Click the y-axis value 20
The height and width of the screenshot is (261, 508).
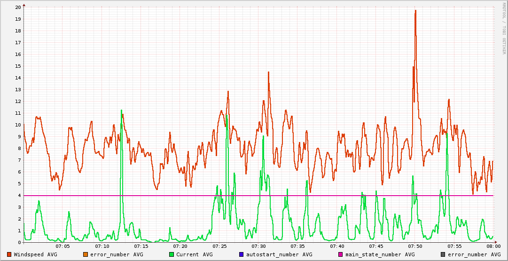tap(18, 7)
